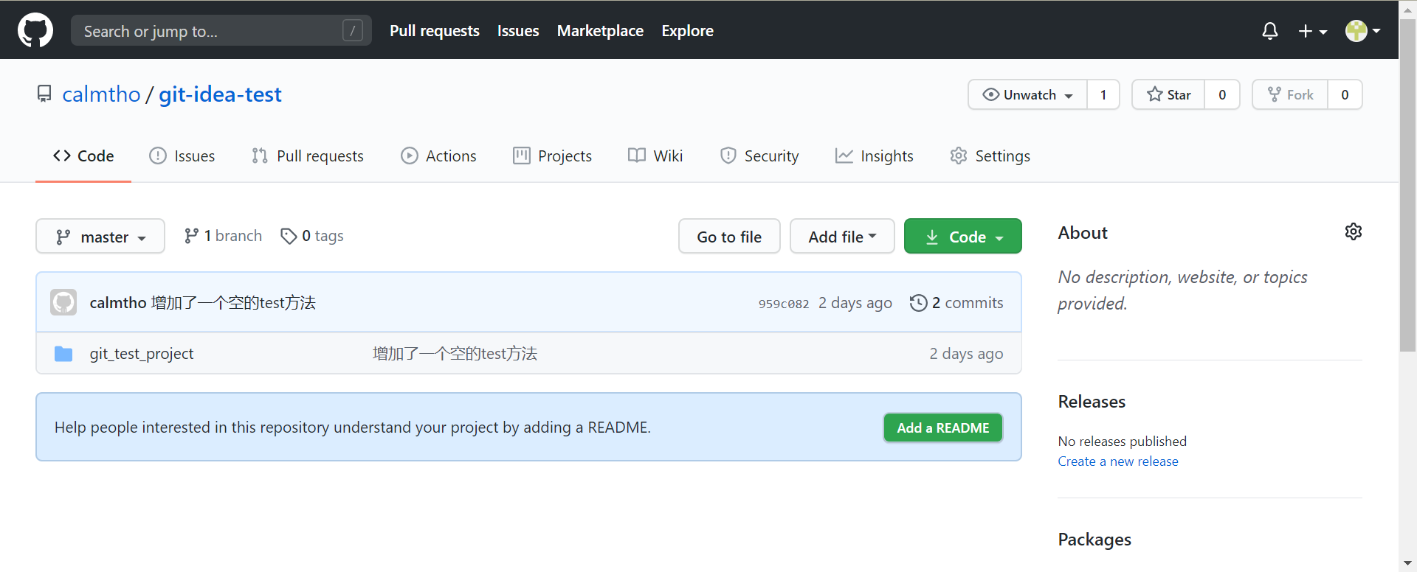Open the About settings gear
1417x572 pixels.
pos(1353,231)
